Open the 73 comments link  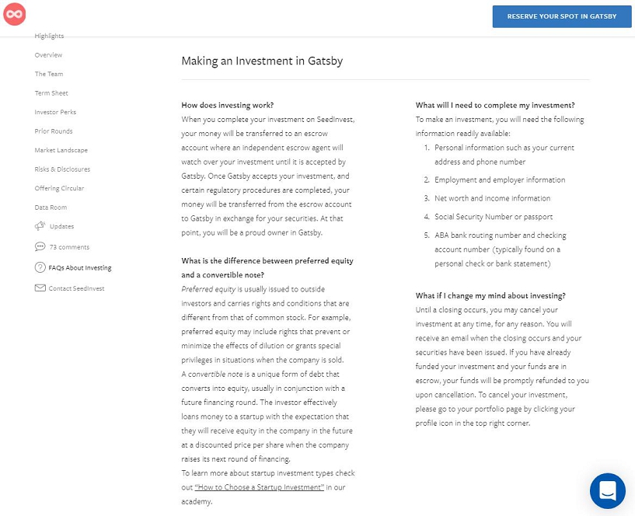point(69,247)
